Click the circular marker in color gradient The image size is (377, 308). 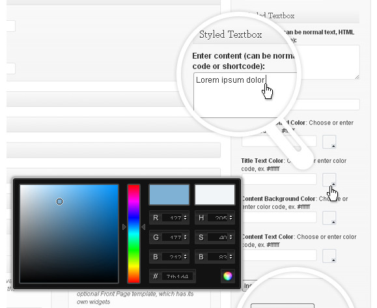59,201
